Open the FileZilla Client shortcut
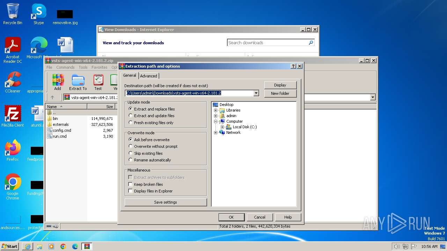 (13, 116)
